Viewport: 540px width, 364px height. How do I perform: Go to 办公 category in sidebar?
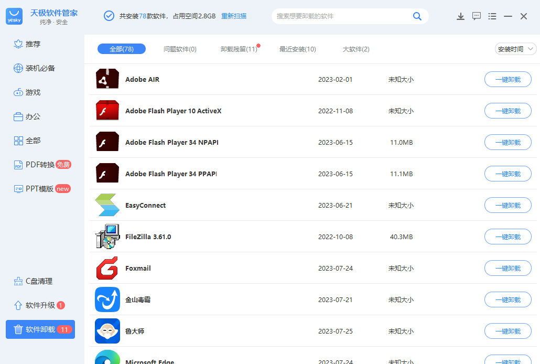tap(28, 116)
